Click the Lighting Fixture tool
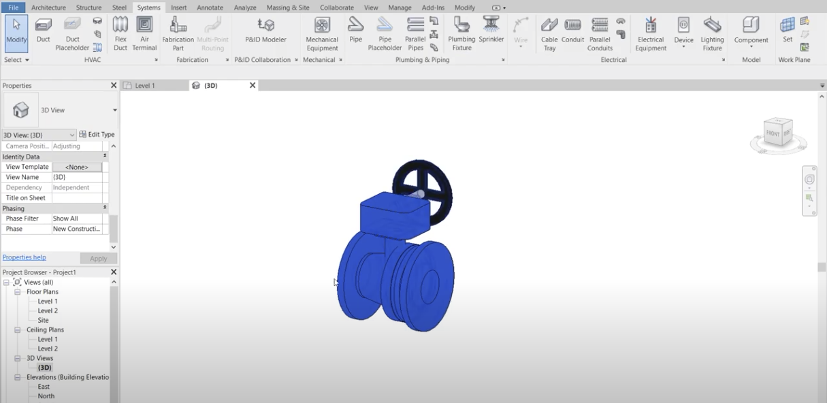827x403 pixels. click(712, 33)
